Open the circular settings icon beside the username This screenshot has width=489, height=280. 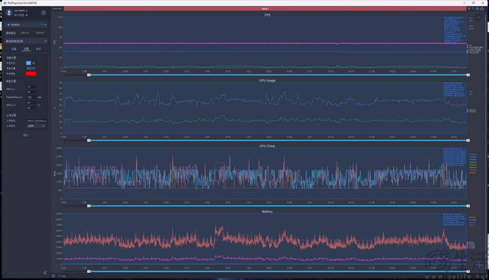tap(44, 13)
